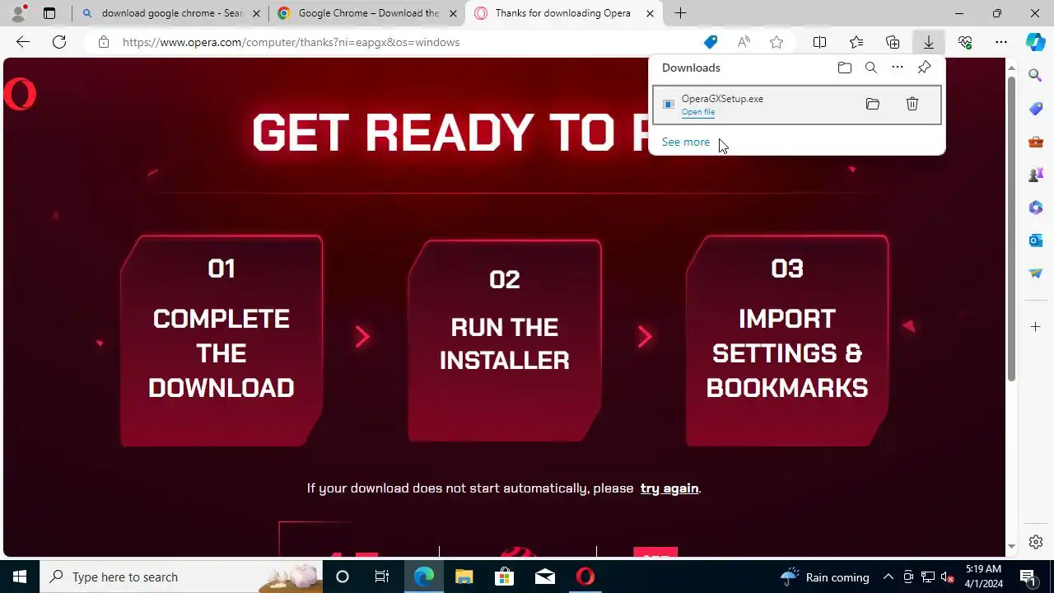Image resolution: width=1054 pixels, height=593 pixels.
Task: Open the Favorites list
Action: point(856,42)
